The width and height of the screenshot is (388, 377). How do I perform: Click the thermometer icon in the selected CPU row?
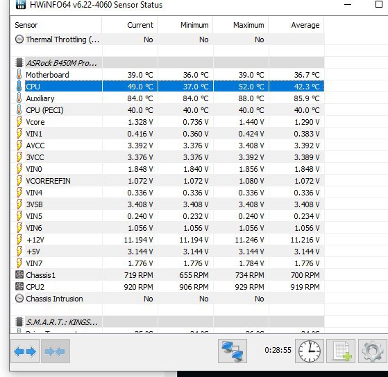coord(19,86)
